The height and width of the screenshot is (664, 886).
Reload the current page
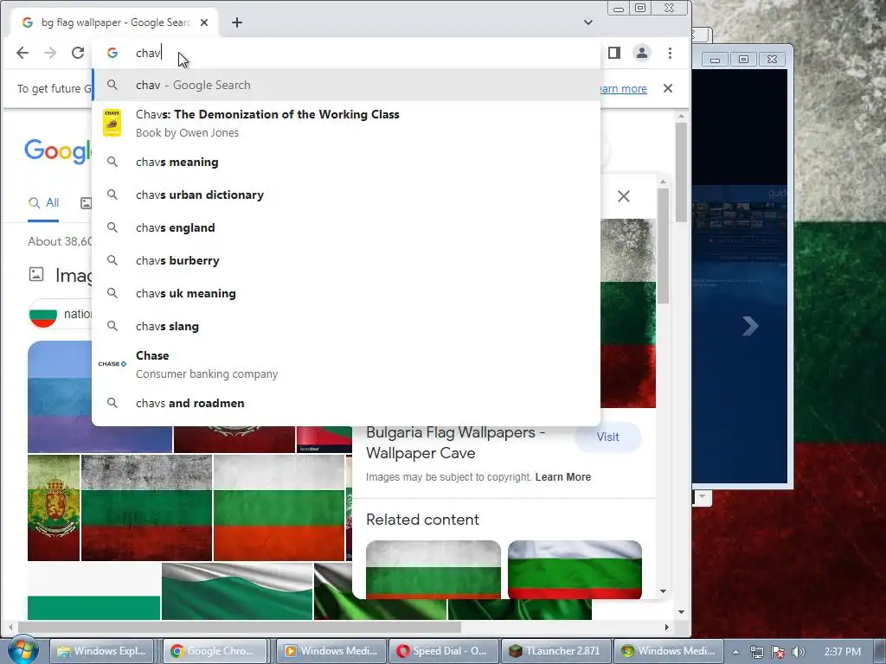click(x=78, y=53)
